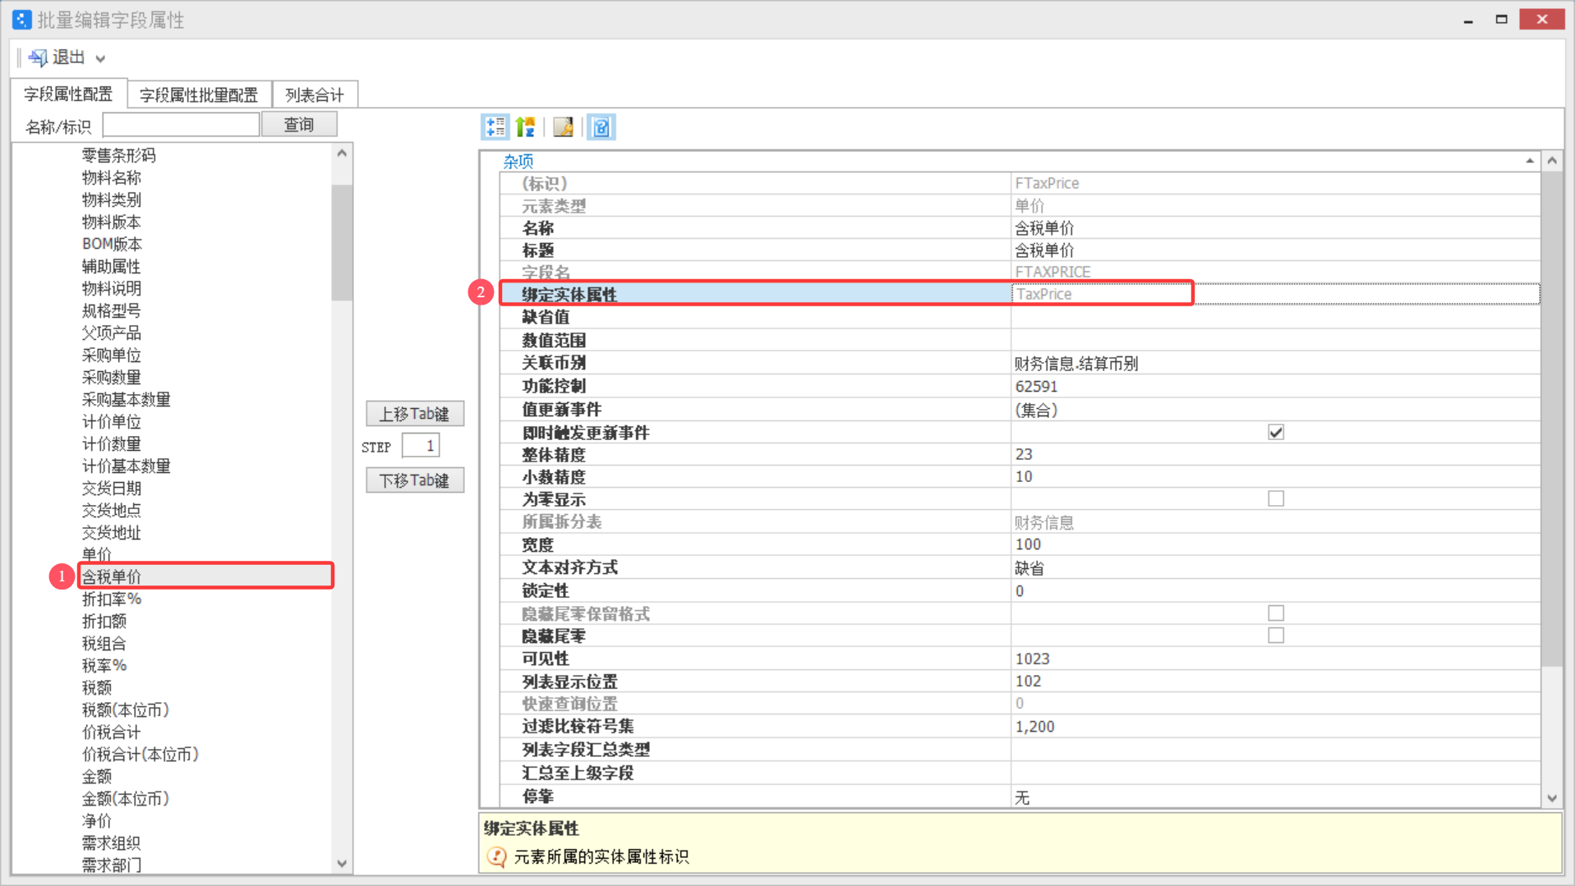
Task: Select 价税合计 in the field list
Action: point(112,732)
